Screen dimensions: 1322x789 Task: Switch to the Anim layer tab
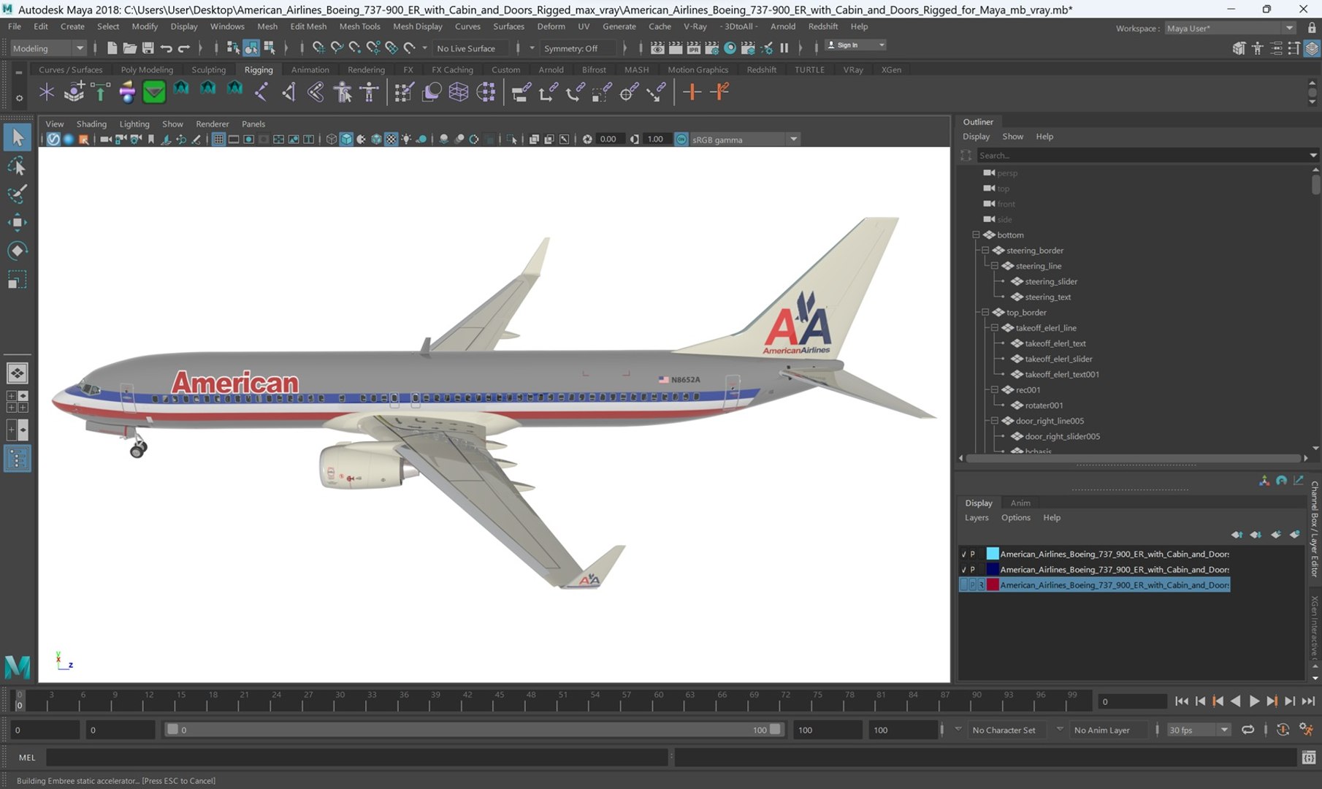1020,503
